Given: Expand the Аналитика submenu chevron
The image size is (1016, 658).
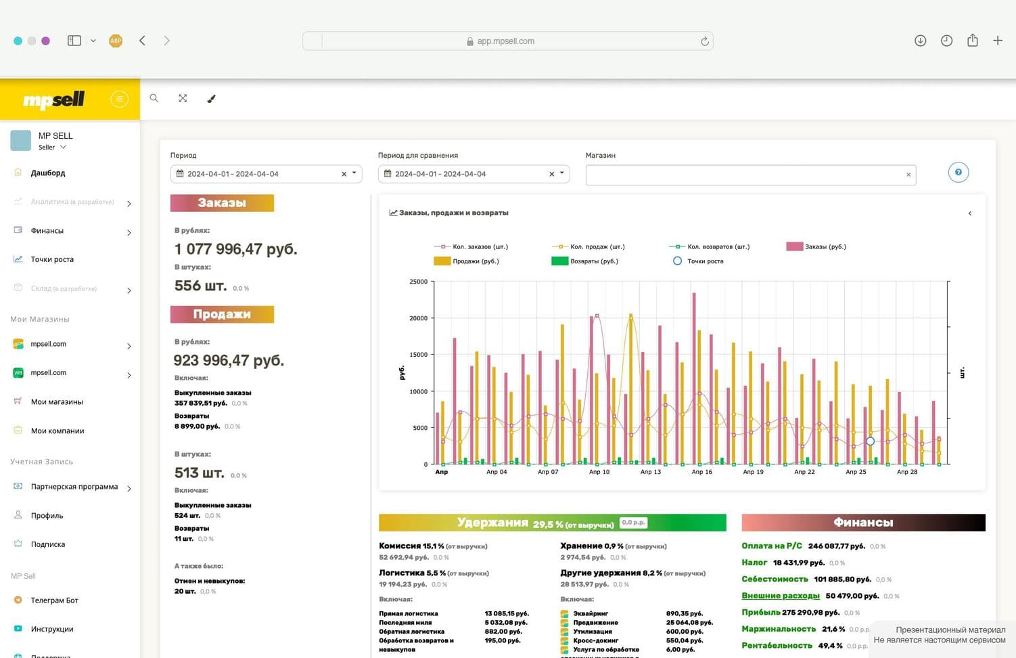Looking at the screenshot, I should click(129, 204).
